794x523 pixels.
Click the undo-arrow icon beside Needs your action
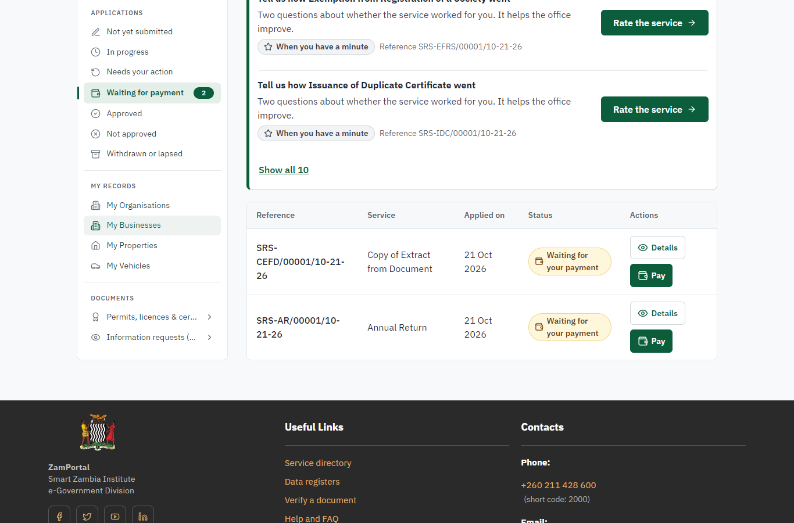(96, 72)
